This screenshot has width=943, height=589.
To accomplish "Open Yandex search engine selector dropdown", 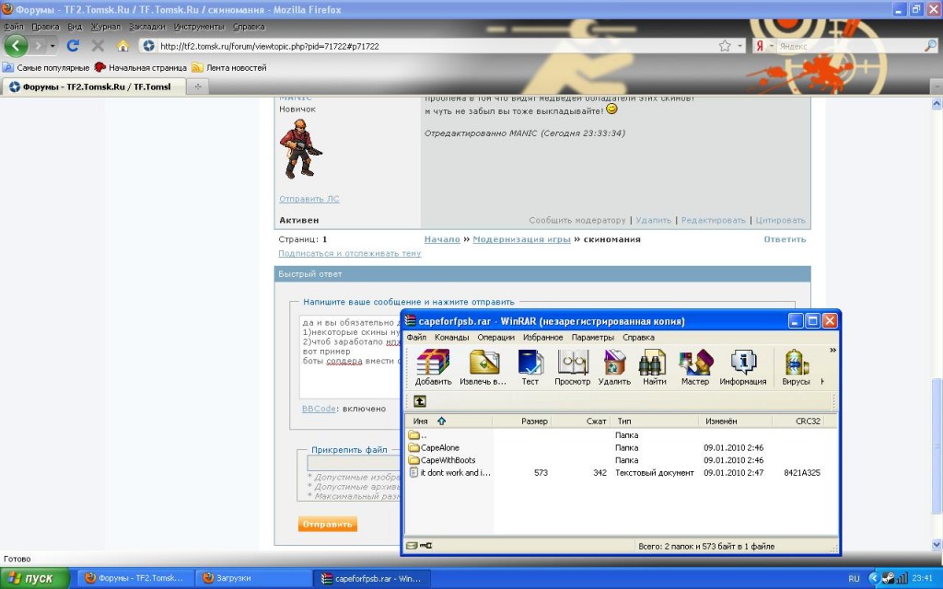I will (x=763, y=46).
